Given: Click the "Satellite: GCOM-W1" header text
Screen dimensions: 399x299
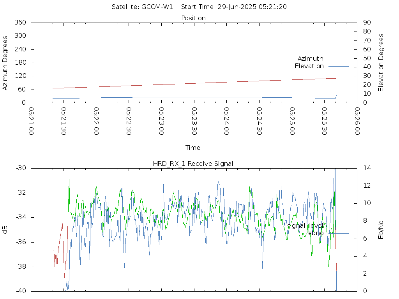Looking at the screenshot, I should 142,7.
